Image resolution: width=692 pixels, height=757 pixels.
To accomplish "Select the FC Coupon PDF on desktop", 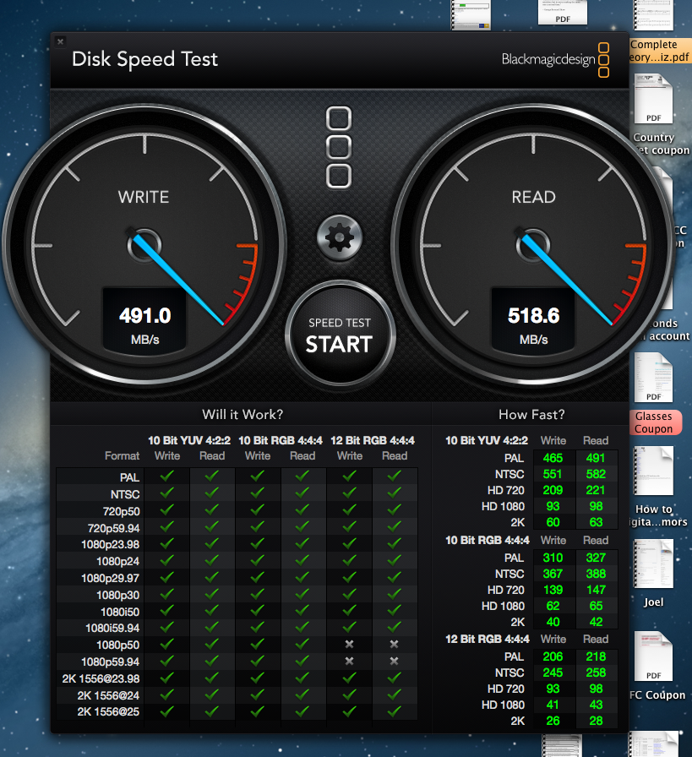I will (x=653, y=656).
